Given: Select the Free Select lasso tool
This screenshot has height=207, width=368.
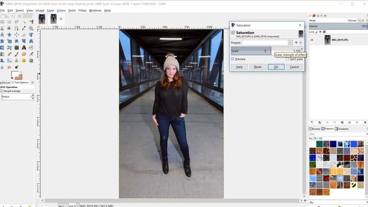Looking at the screenshot, I should click(x=17, y=22).
